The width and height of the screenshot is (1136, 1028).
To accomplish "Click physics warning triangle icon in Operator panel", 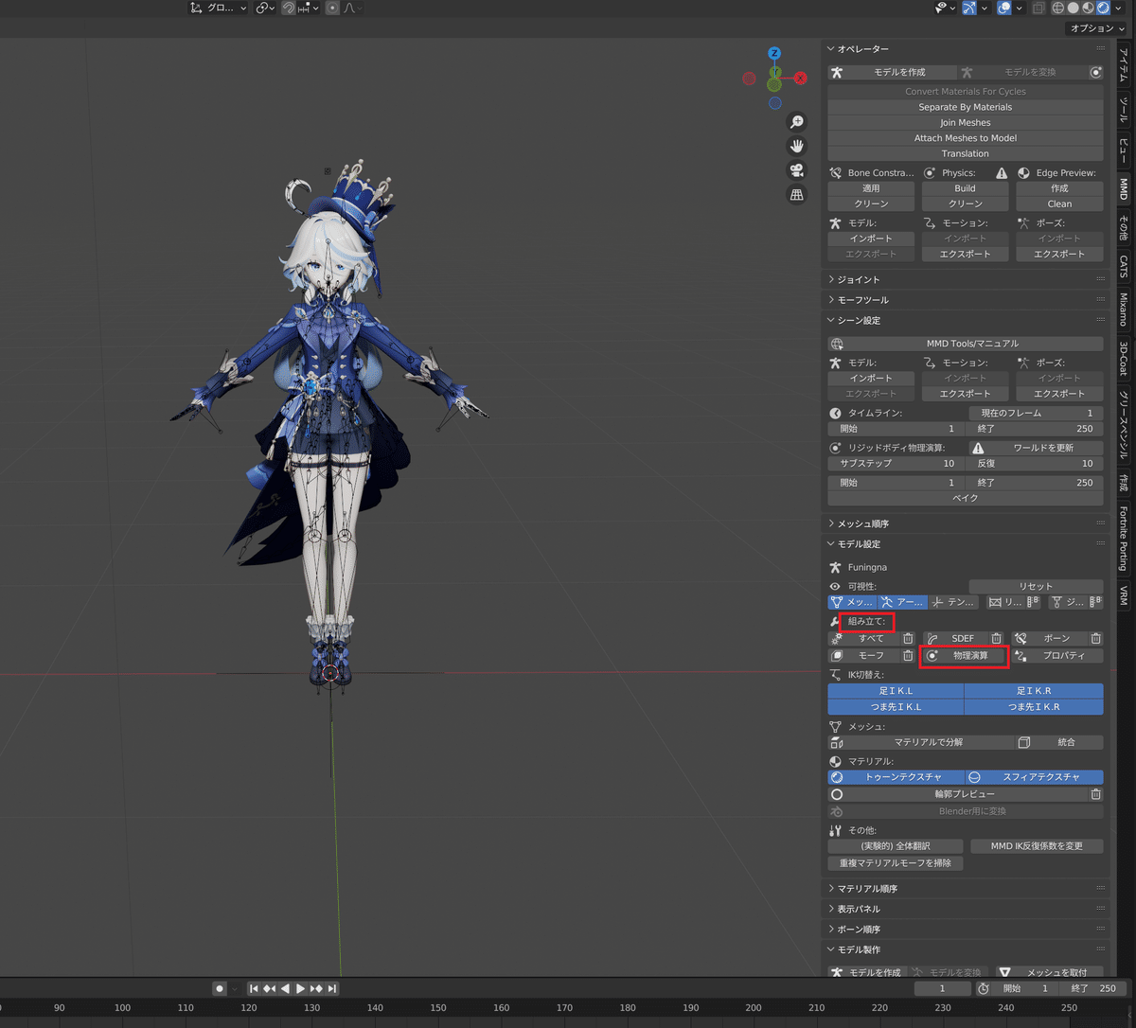I will (x=1001, y=173).
